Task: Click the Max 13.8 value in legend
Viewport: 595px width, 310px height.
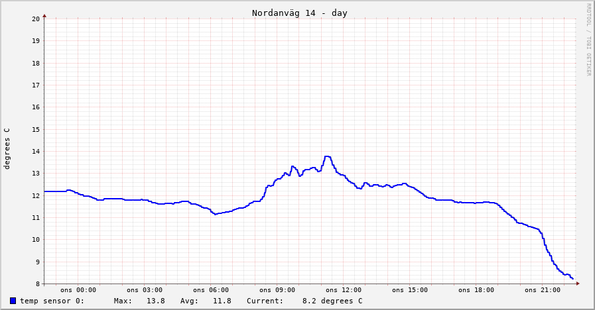Action: pyautogui.click(x=155, y=301)
